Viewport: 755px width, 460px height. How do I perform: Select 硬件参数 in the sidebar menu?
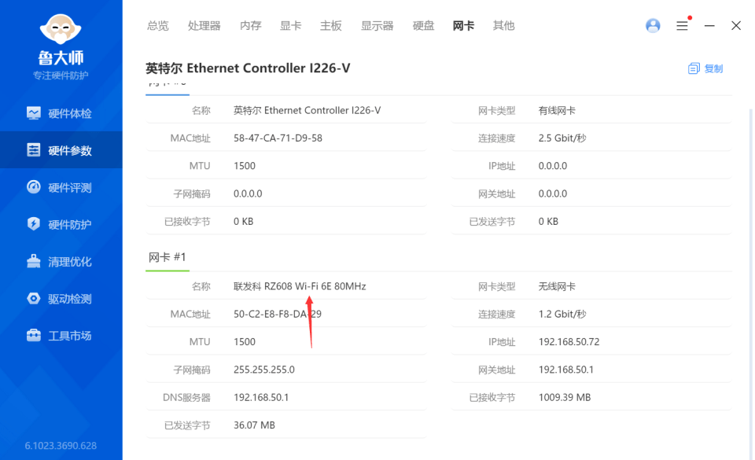pyautogui.click(x=61, y=149)
